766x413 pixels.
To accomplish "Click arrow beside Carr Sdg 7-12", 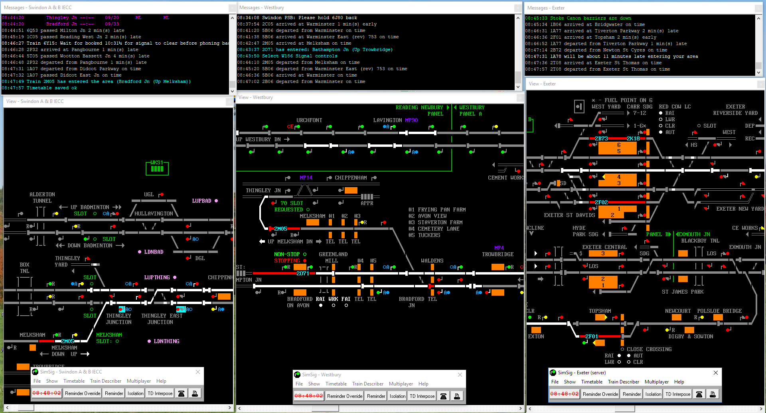I will [x=628, y=113].
